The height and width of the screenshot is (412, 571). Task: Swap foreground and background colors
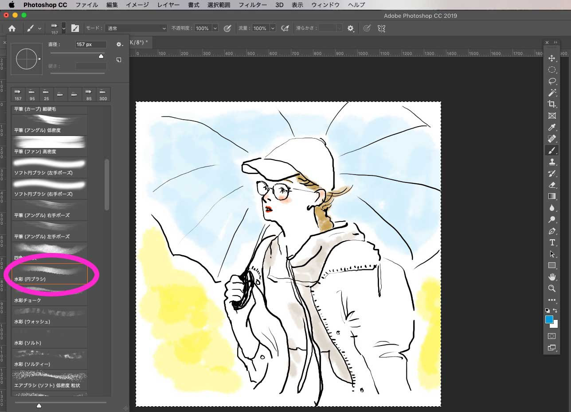click(555, 311)
